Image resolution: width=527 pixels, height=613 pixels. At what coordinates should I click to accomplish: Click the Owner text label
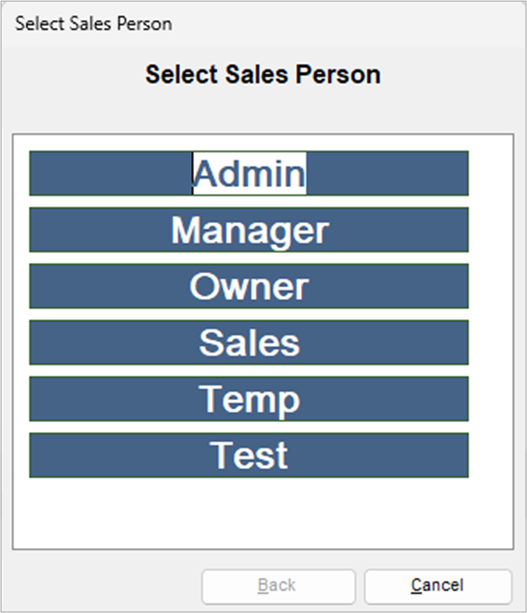[x=249, y=287]
